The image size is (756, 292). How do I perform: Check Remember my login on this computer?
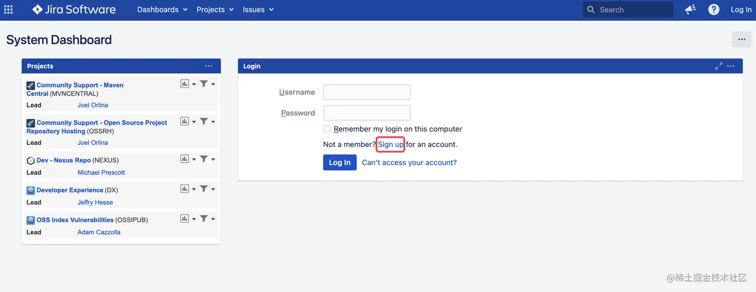pyautogui.click(x=327, y=129)
